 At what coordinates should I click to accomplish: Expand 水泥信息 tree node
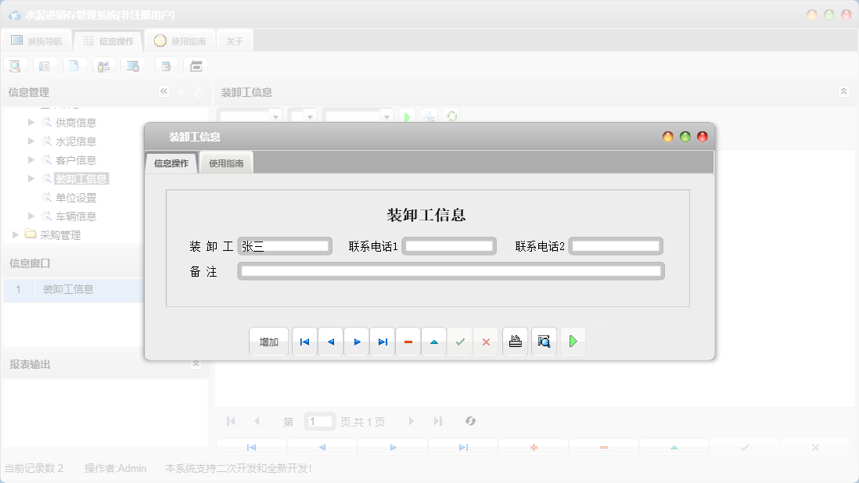[x=31, y=141]
